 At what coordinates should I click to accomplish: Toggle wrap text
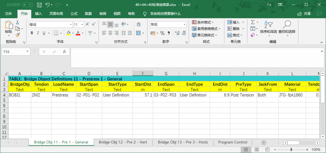pyautogui.click(x=139, y=24)
